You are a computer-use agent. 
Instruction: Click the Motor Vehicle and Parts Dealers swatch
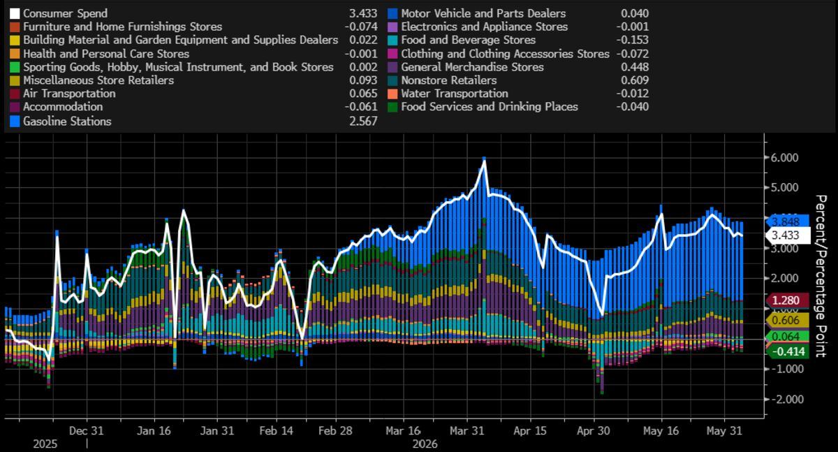392,13
